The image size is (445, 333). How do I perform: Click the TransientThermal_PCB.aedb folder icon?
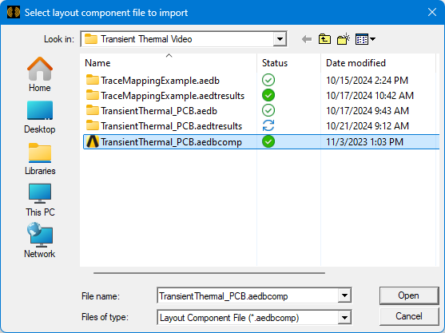pyautogui.click(x=92, y=110)
